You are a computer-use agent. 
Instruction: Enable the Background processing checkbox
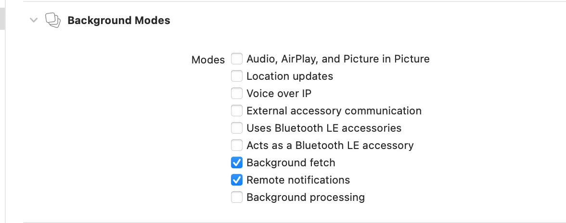click(237, 198)
